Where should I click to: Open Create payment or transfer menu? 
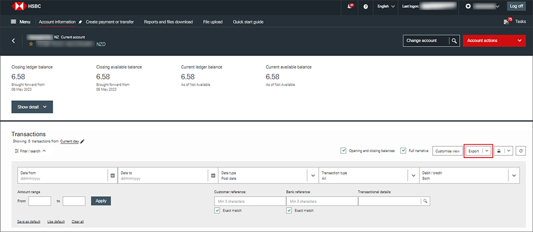tap(109, 22)
